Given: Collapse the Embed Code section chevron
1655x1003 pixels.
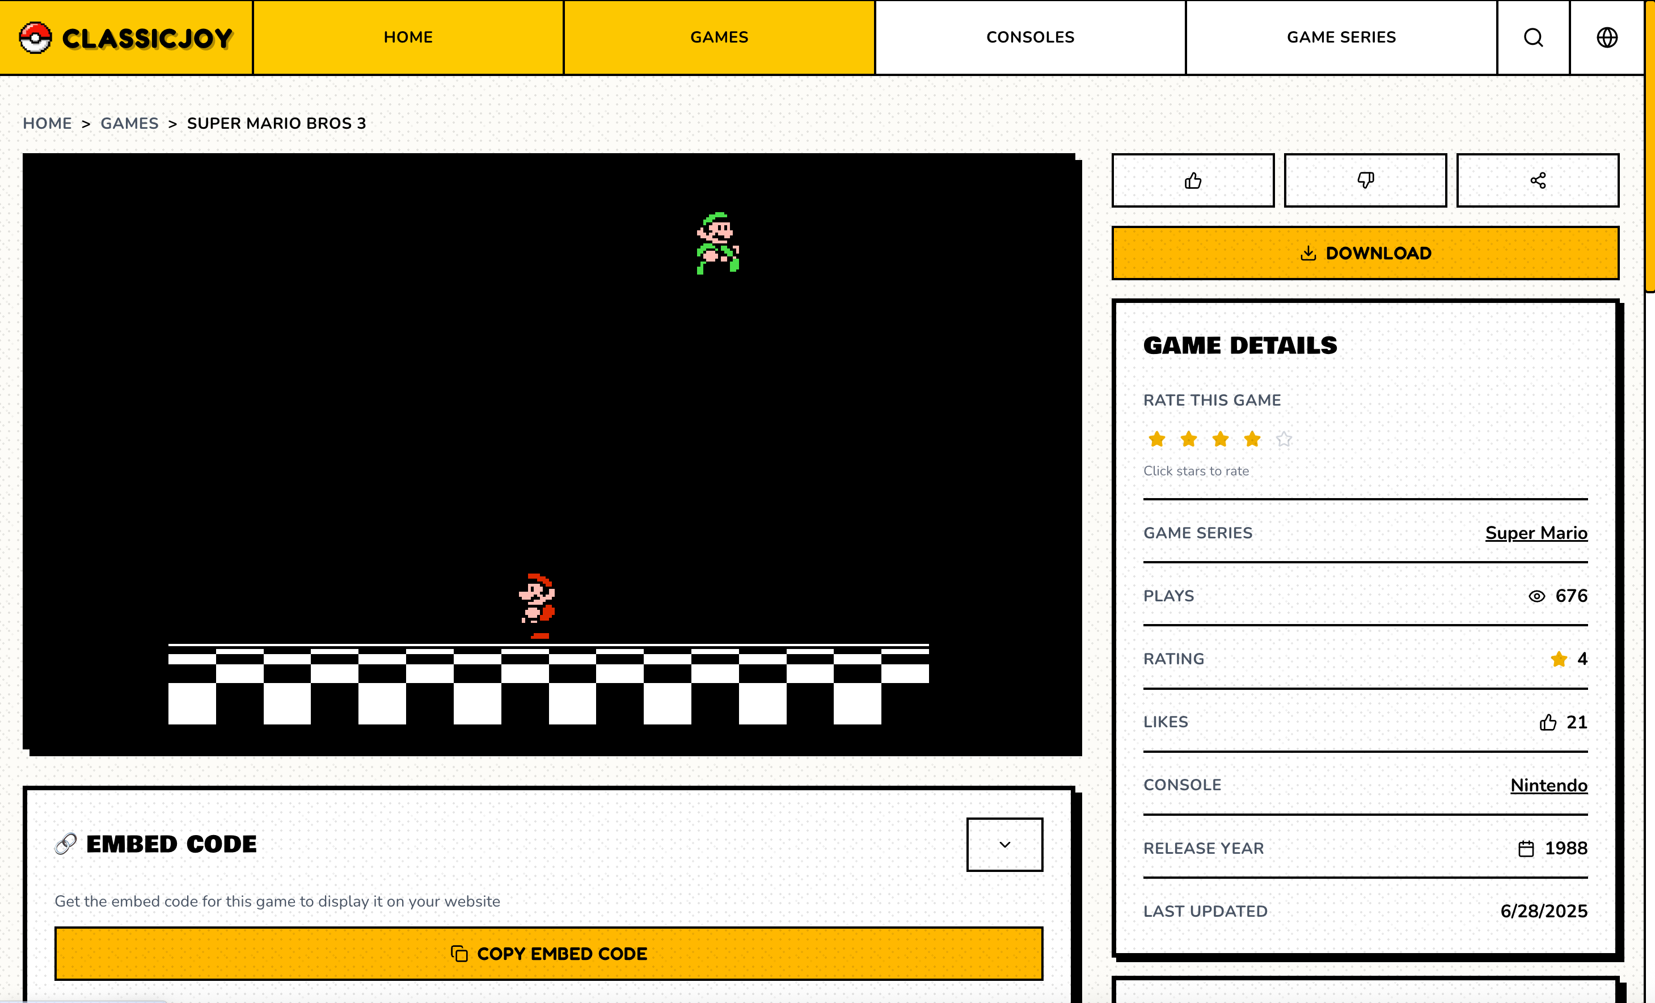Looking at the screenshot, I should point(1004,845).
